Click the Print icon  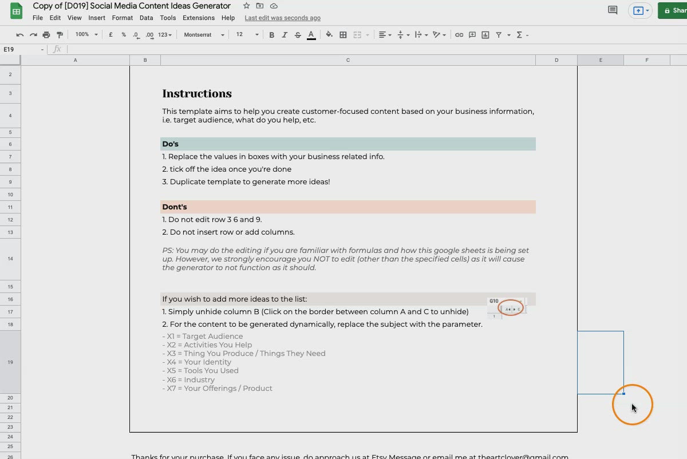click(x=46, y=35)
